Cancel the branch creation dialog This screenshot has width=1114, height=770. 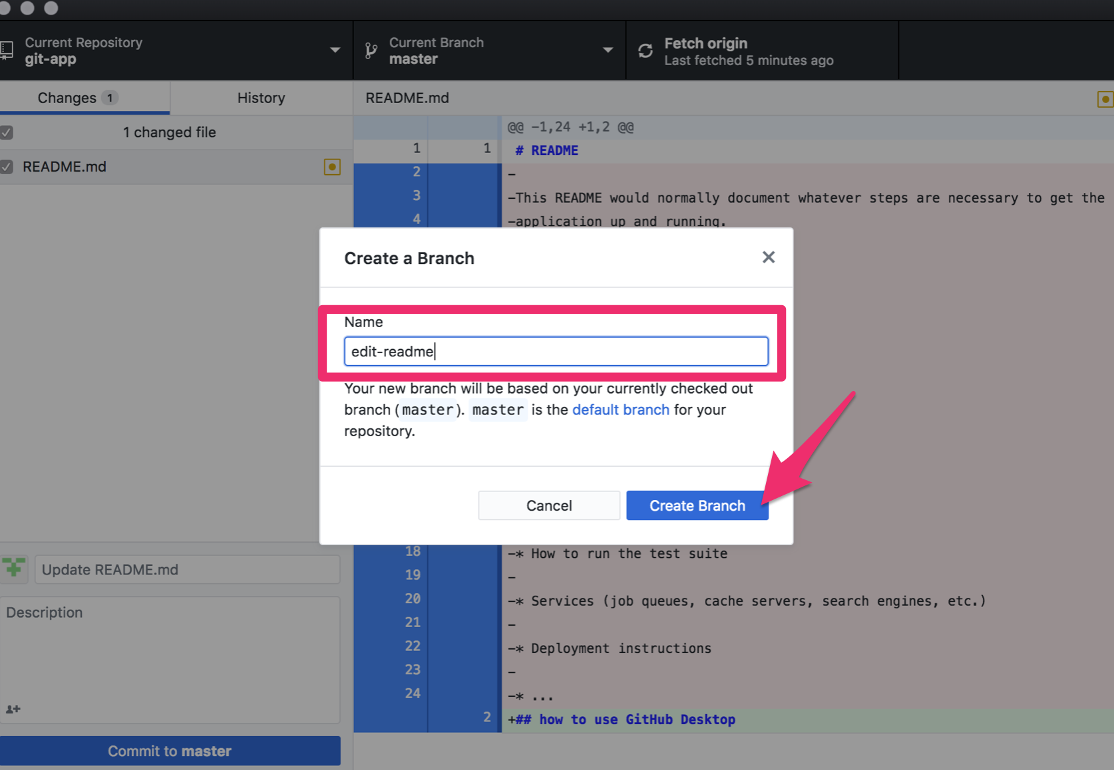coord(548,506)
